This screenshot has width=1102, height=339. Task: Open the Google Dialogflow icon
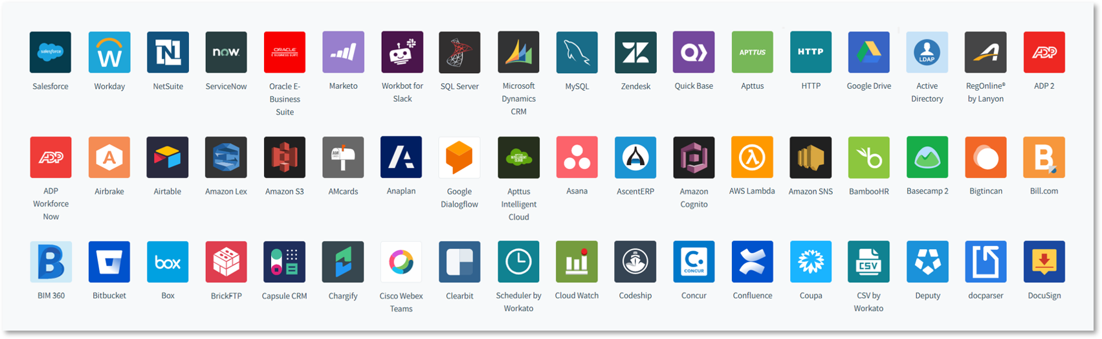point(459,157)
